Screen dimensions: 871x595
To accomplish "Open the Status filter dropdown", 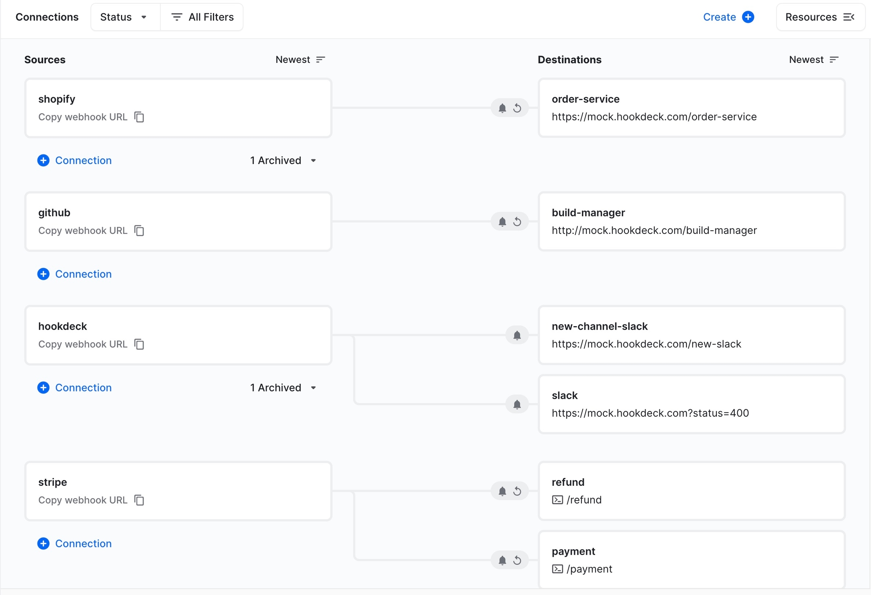I will (x=125, y=17).
